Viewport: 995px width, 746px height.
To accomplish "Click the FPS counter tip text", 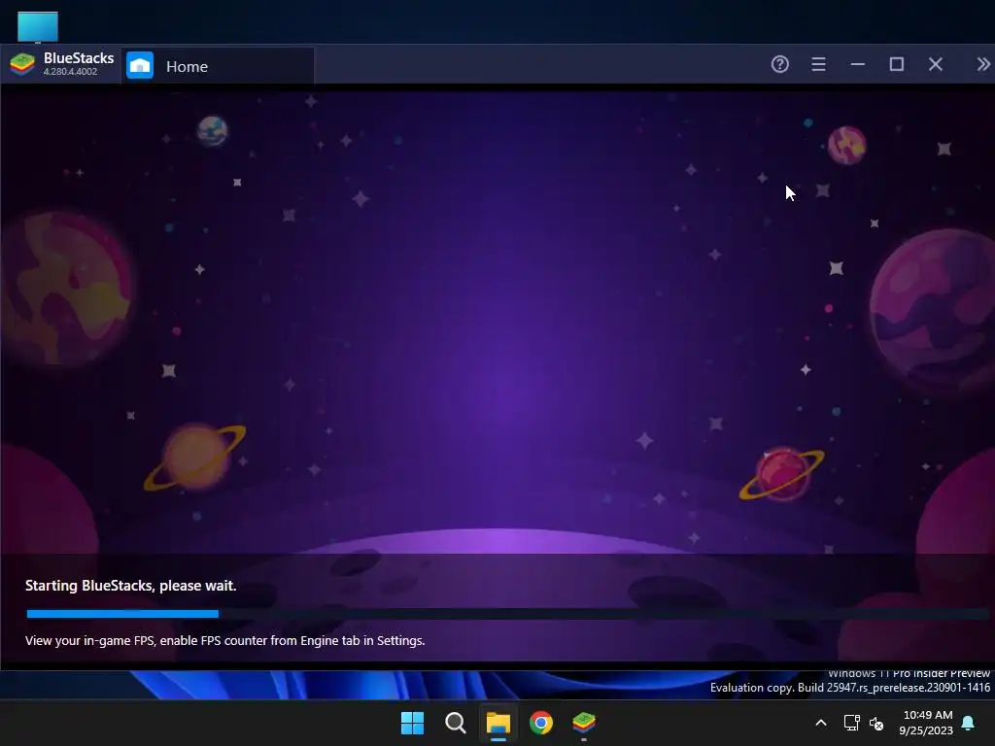I will pos(224,641).
